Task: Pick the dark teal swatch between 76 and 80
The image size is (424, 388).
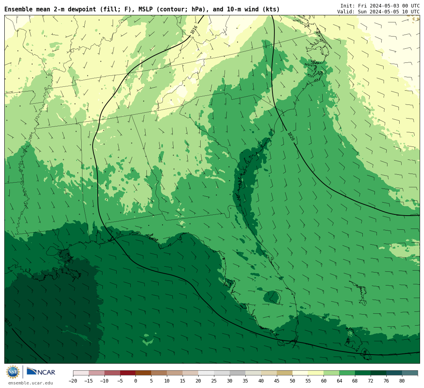Action: 395,373
